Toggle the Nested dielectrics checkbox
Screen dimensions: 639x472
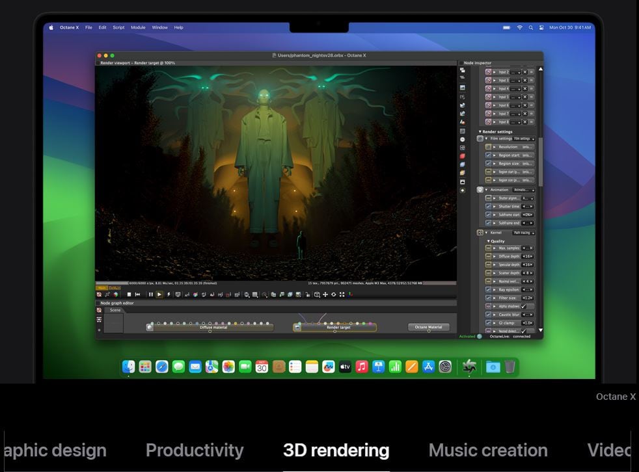click(524, 331)
